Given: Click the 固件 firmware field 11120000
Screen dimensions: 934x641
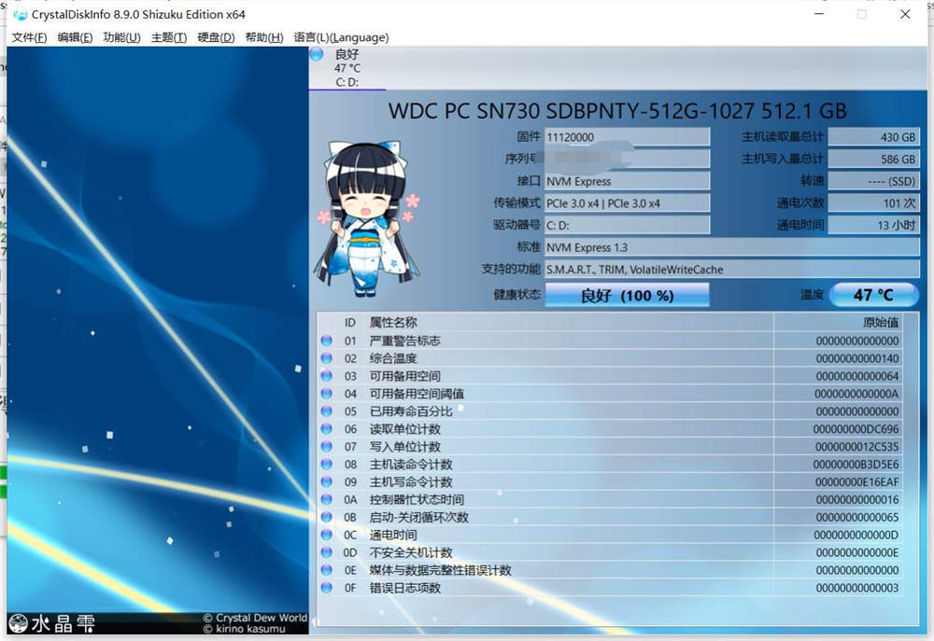Looking at the screenshot, I should coord(628,137).
